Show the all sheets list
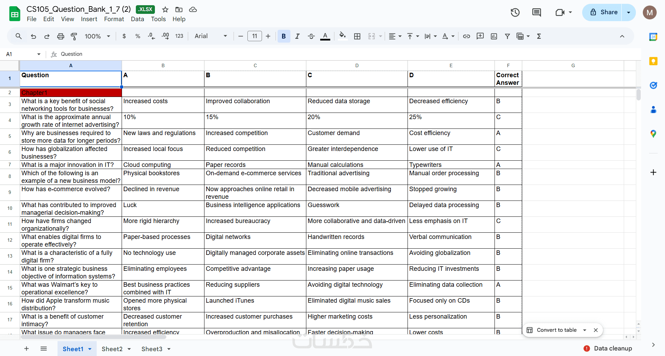665x356 pixels. [44, 349]
